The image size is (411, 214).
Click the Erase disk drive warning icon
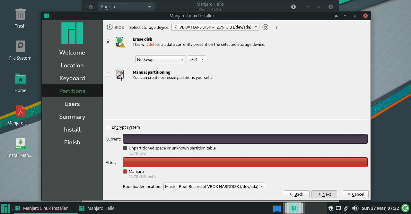[x=120, y=42]
